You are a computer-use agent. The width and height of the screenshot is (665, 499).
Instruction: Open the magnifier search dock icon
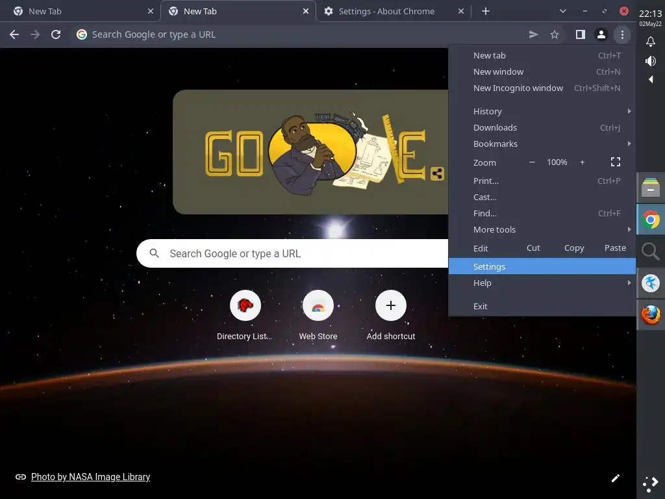(x=650, y=251)
